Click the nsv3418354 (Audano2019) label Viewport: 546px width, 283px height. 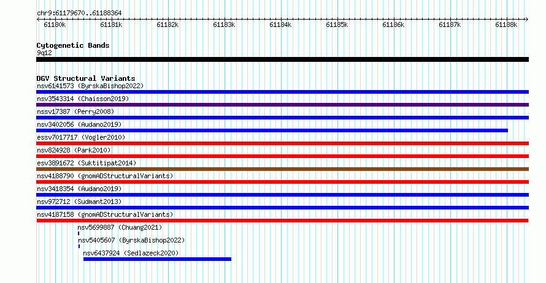79,189
